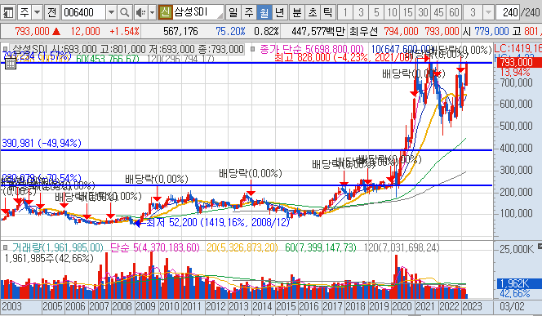Click the 삼성SDI stock name box

click(198, 12)
